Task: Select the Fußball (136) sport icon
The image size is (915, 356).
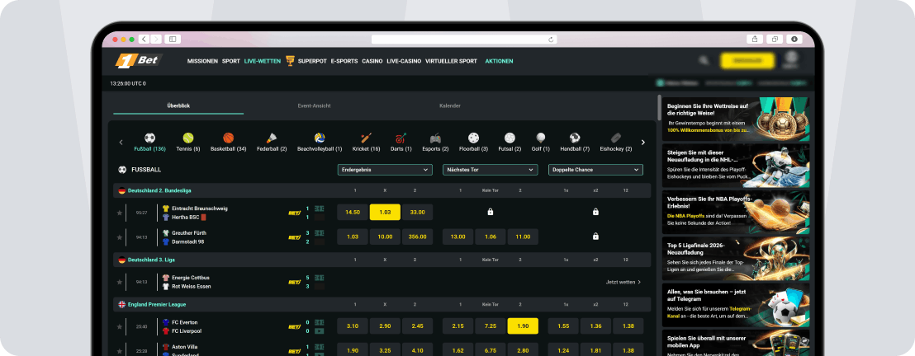Action: [x=150, y=138]
